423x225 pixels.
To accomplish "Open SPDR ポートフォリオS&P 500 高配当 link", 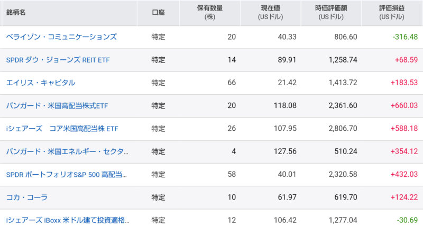I will tap(66, 175).
